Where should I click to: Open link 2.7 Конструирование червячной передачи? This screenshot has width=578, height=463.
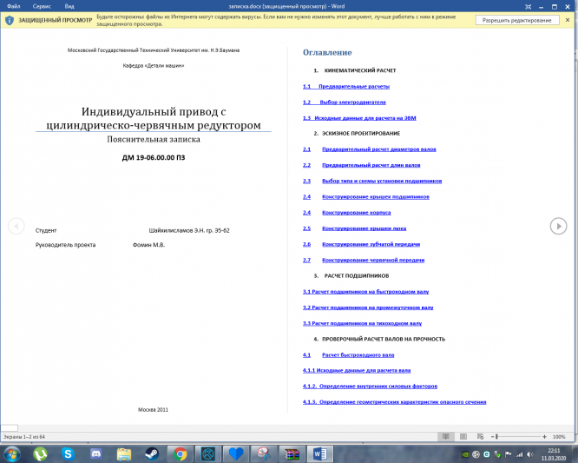pyautogui.click(x=364, y=260)
